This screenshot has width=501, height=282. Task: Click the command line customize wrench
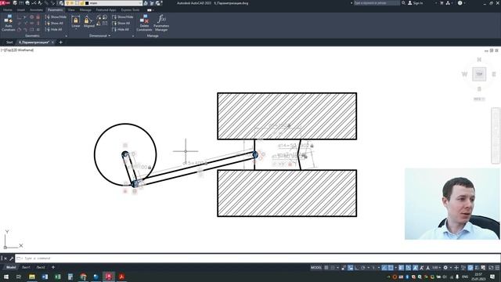point(11,258)
